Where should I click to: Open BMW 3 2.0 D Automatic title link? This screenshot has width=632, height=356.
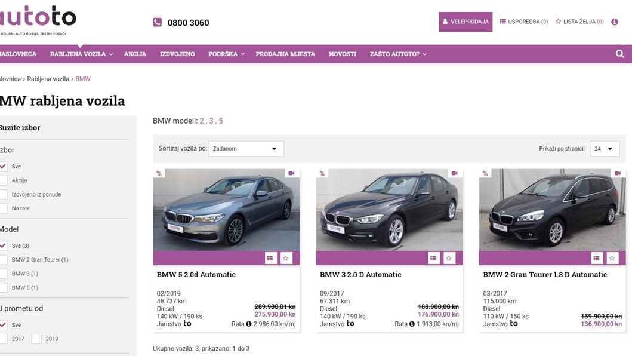[360, 275]
